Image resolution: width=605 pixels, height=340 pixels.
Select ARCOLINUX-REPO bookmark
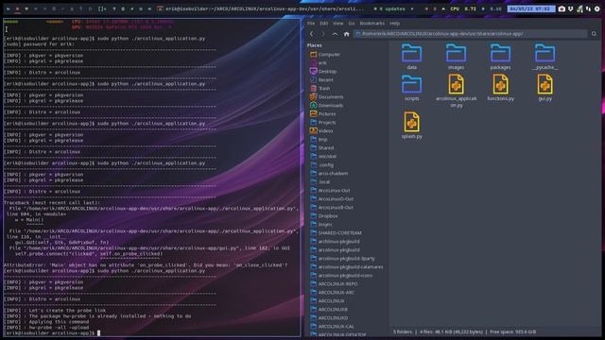[334, 283]
